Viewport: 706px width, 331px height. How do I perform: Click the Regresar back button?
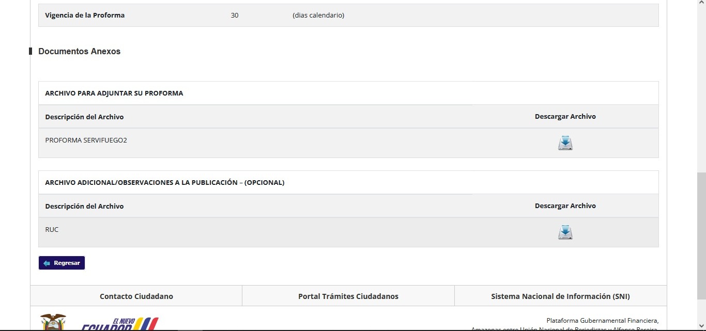pos(62,263)
